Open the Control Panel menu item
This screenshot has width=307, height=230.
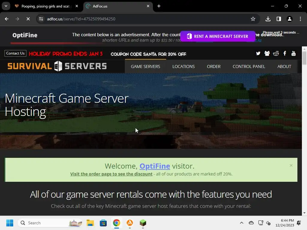[x=249, y=66]
